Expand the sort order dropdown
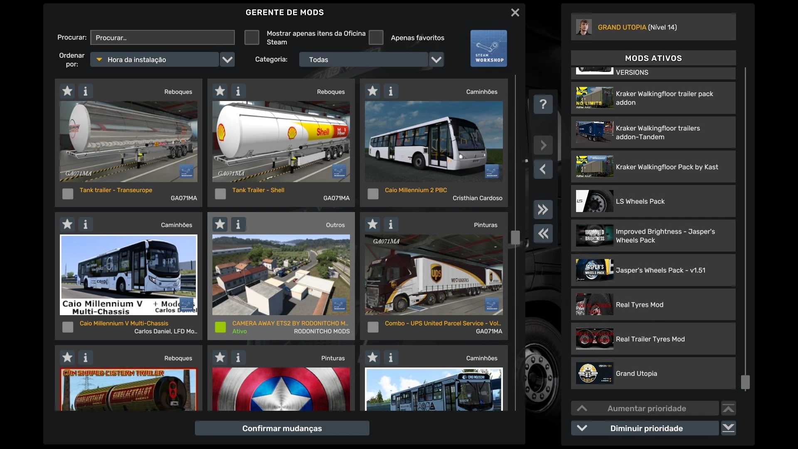 pos(227,59)
